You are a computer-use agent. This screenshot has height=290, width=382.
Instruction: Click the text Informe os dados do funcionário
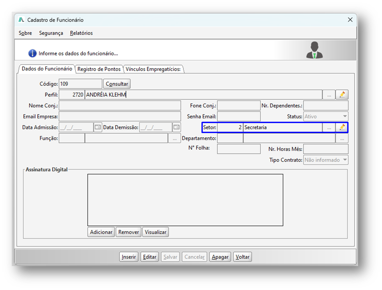78,53
